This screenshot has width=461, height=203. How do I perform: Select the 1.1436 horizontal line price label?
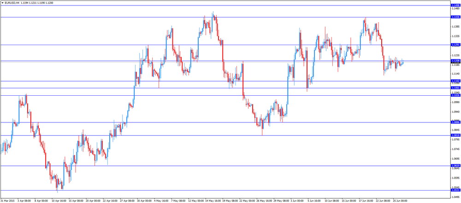[455, 17]
